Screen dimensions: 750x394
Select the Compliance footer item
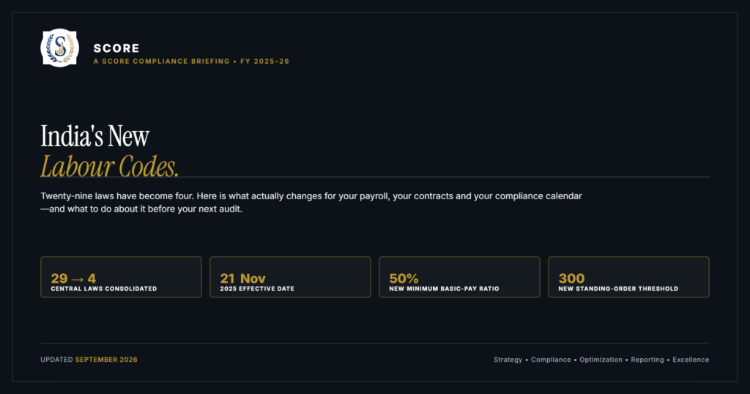551,360
